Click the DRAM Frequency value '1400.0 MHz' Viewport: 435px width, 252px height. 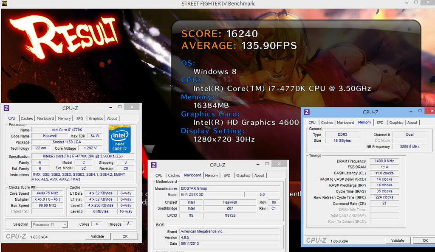384,161
